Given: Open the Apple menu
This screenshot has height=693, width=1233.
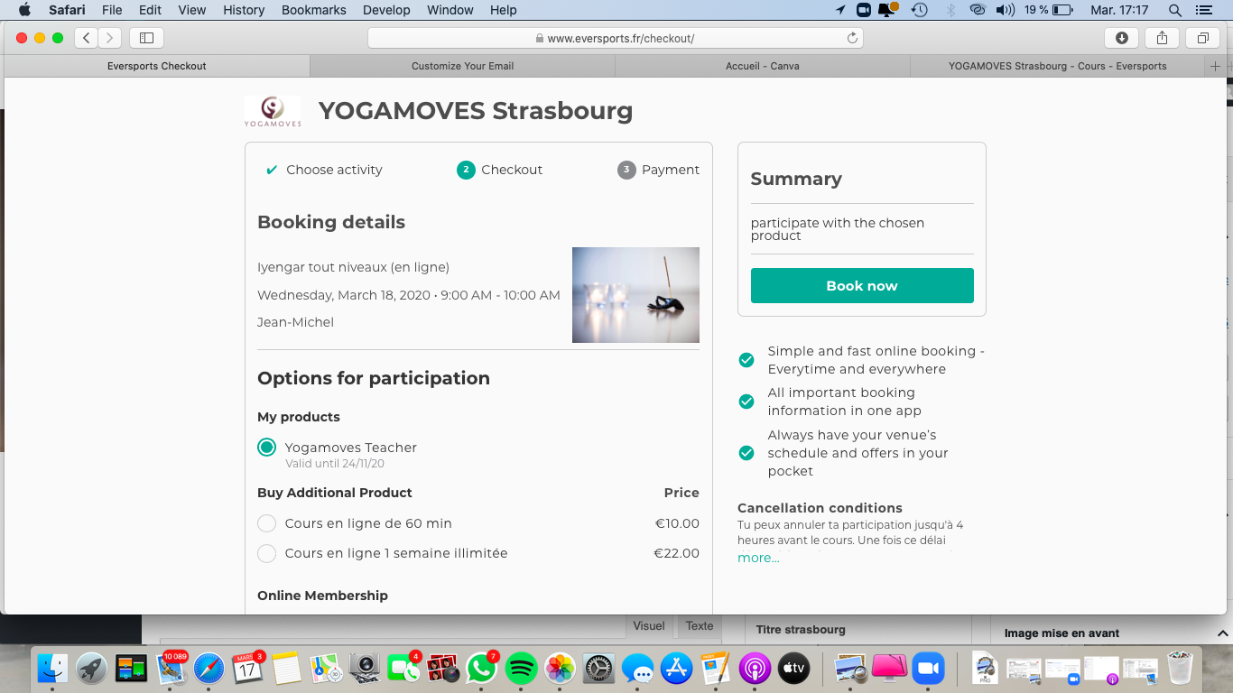Looking at the screenshot, I should click(24, 10).
